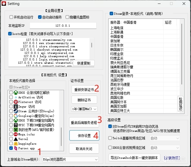Close the Setting window
Viewport: 191px width, 167px height.
(x=184, y=4)
